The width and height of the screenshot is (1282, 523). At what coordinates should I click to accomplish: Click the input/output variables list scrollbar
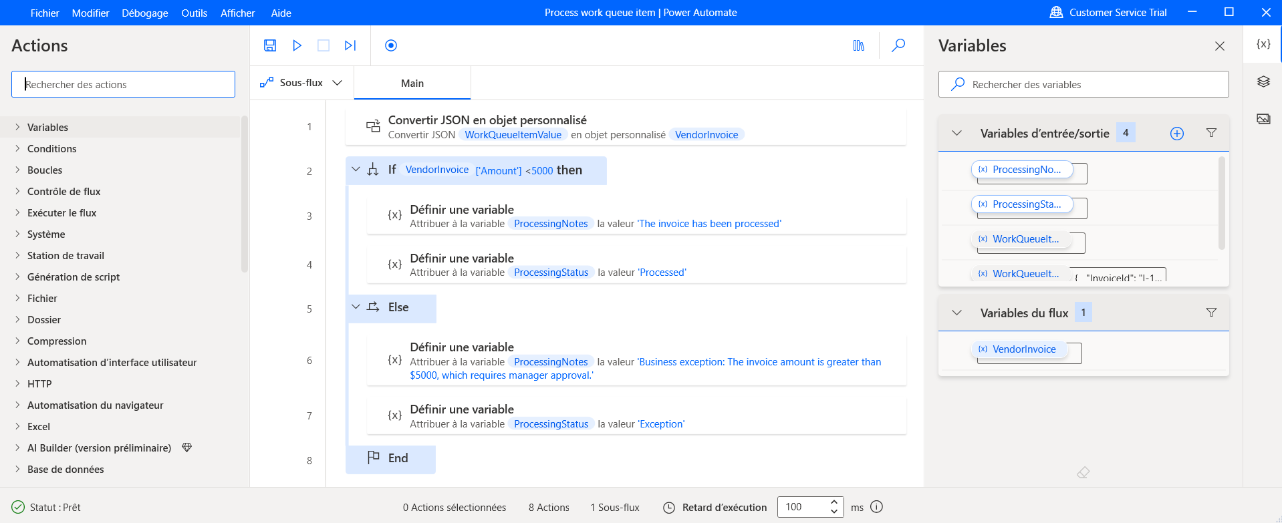(1222, 202)
